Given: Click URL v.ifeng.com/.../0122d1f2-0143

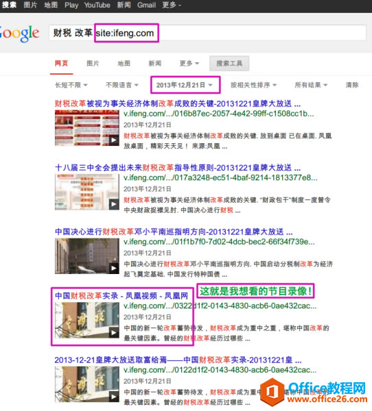Looking at the screenshot, I should [x=220, y=370].
